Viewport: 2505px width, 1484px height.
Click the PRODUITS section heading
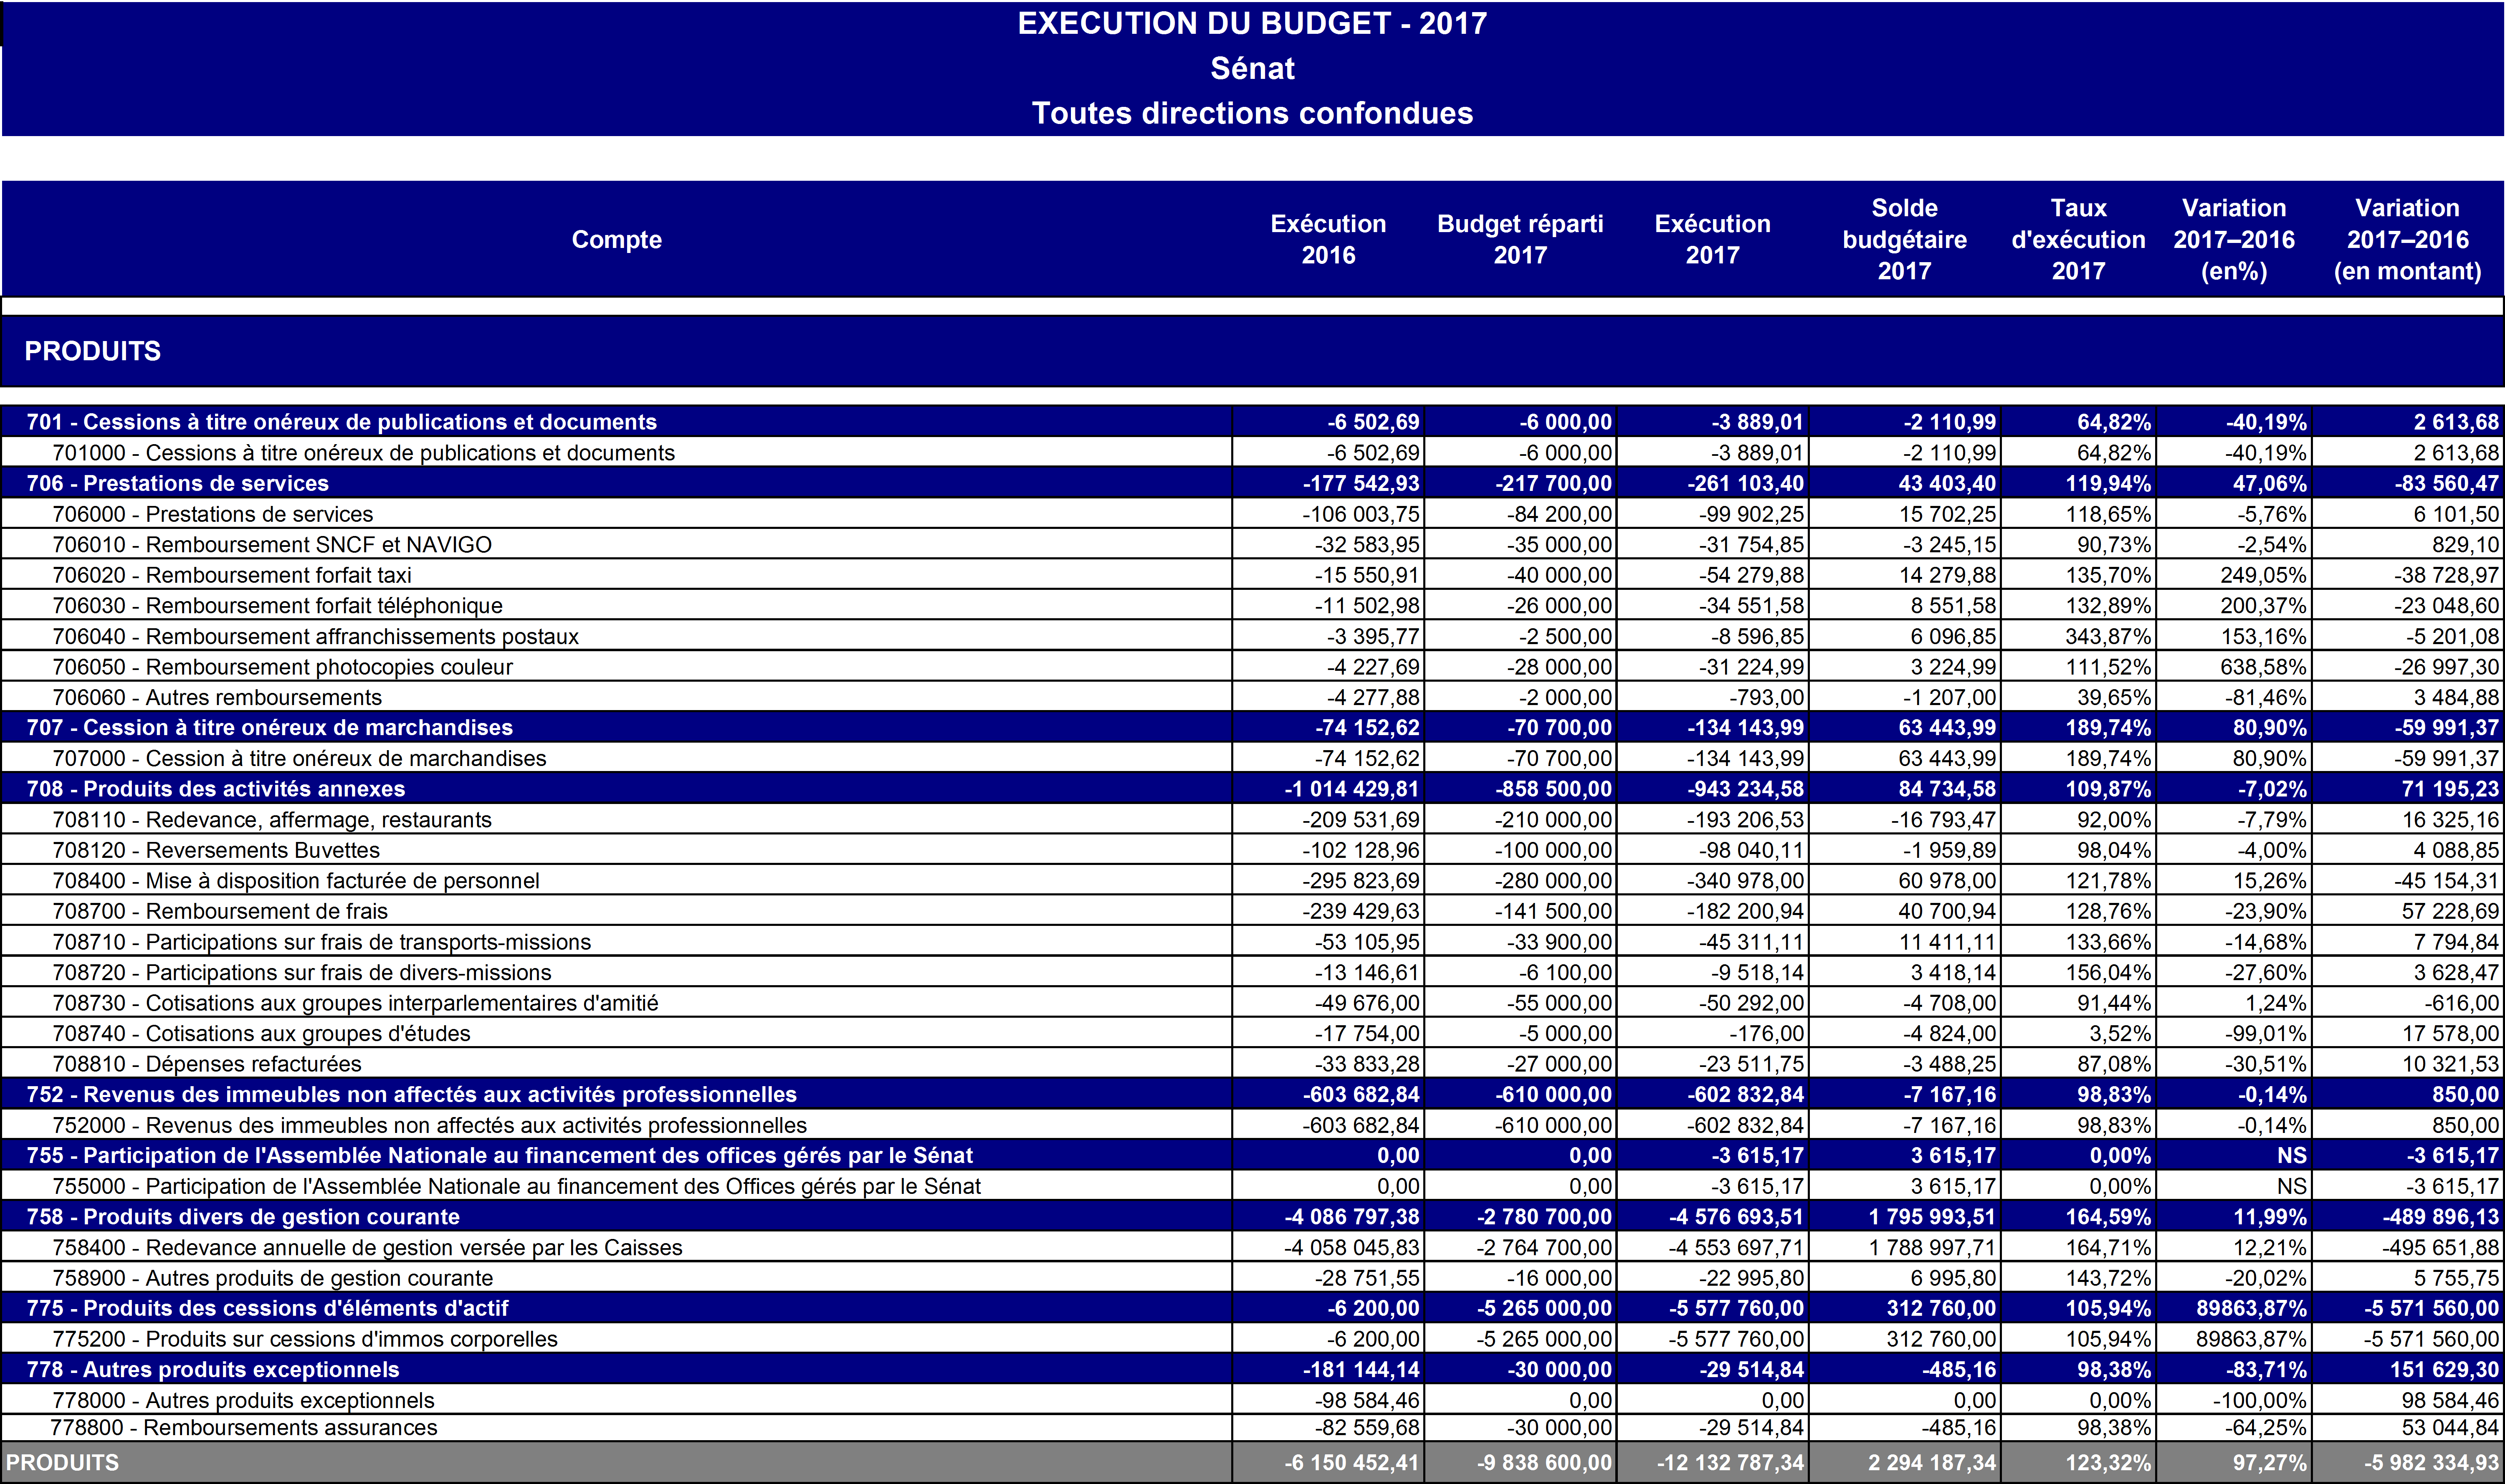(92, 351)
